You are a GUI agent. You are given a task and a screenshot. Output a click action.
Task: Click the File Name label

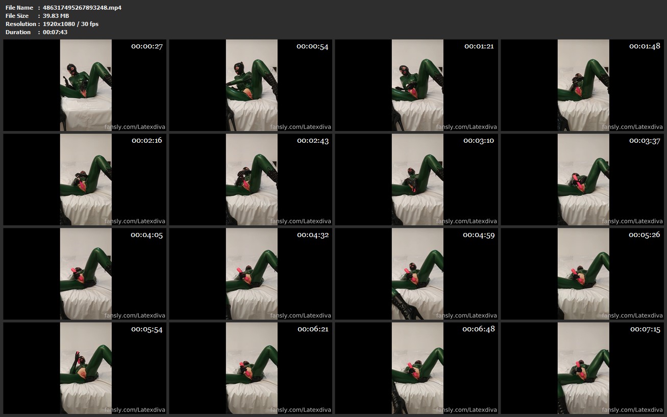pos(19,8)
